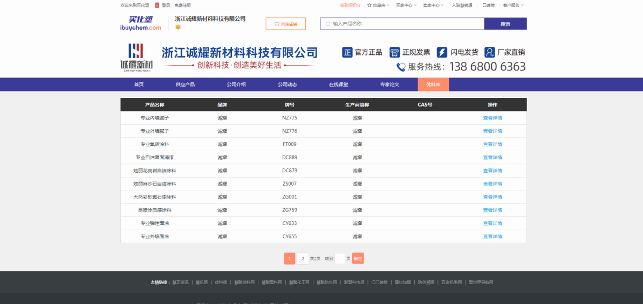Click the page number input box

pyautogui.click(x=339, y=259)
